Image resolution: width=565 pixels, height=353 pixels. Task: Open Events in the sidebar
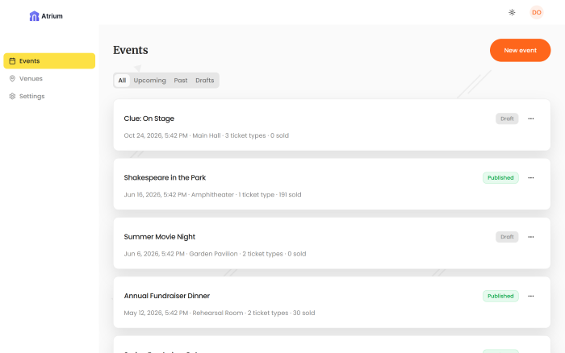tap(49, 60)
